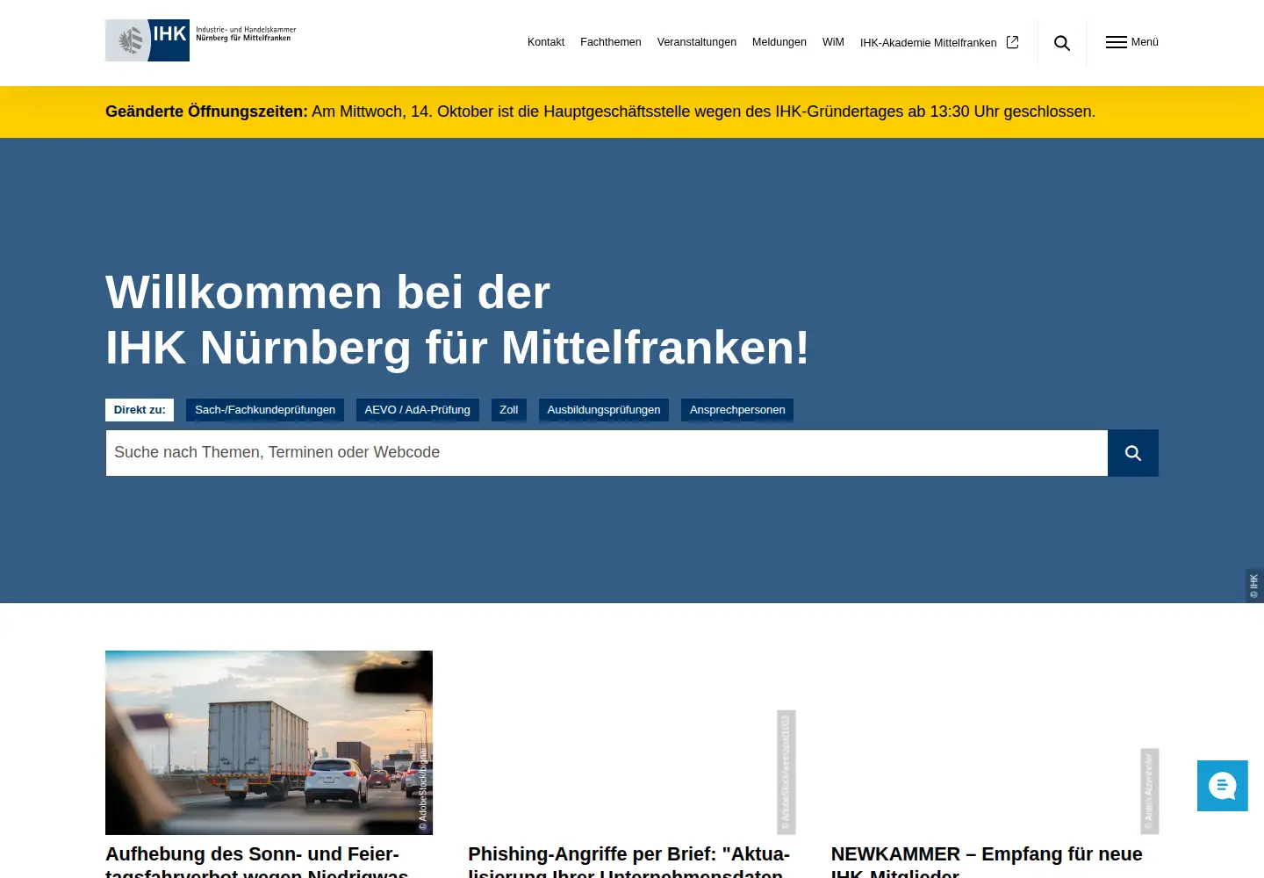
Task: Click the 'Willkommen bei der' heading
Action: 327,292
